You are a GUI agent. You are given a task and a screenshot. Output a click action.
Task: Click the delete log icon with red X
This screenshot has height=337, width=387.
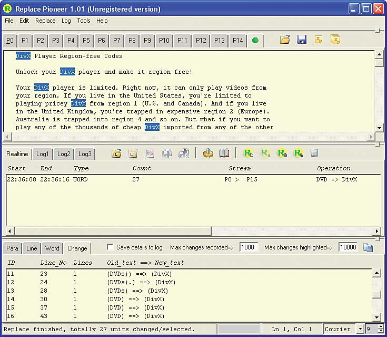[x=150, y=153]
